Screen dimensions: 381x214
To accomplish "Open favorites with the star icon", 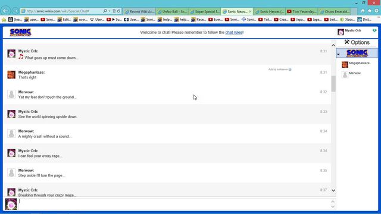I will [x=370, y=11].
